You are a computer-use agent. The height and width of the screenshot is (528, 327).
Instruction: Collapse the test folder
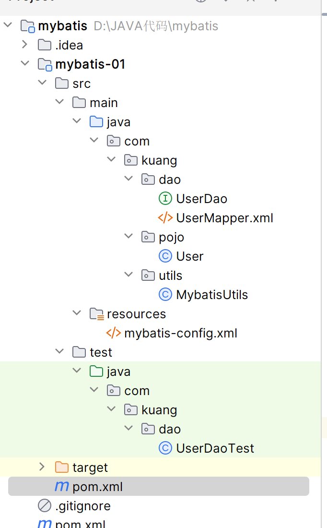pyautogui.click(x=59, y=352)
